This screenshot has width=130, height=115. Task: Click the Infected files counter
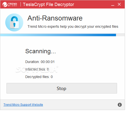(x=37, y=69)
